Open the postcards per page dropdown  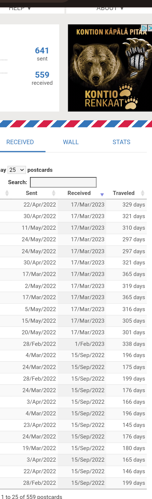[x=17, y=170]
